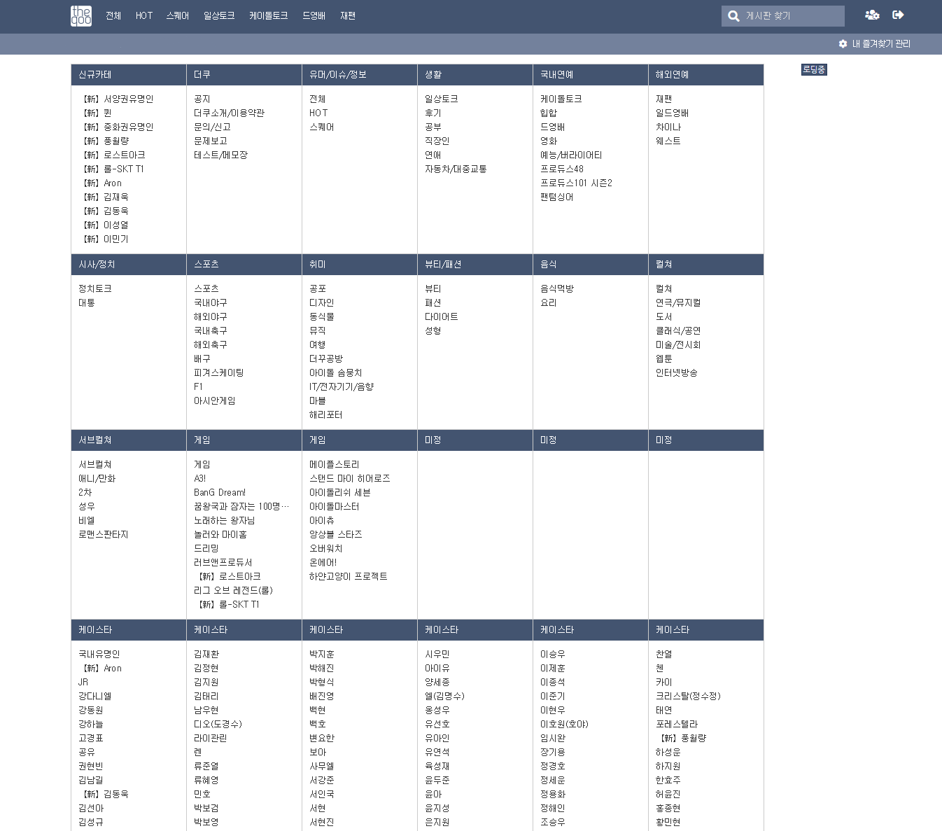Type in the 게시판 찾기 search field
The width and height of the screenshot is (942, 831).
click(x=791, y=16)
